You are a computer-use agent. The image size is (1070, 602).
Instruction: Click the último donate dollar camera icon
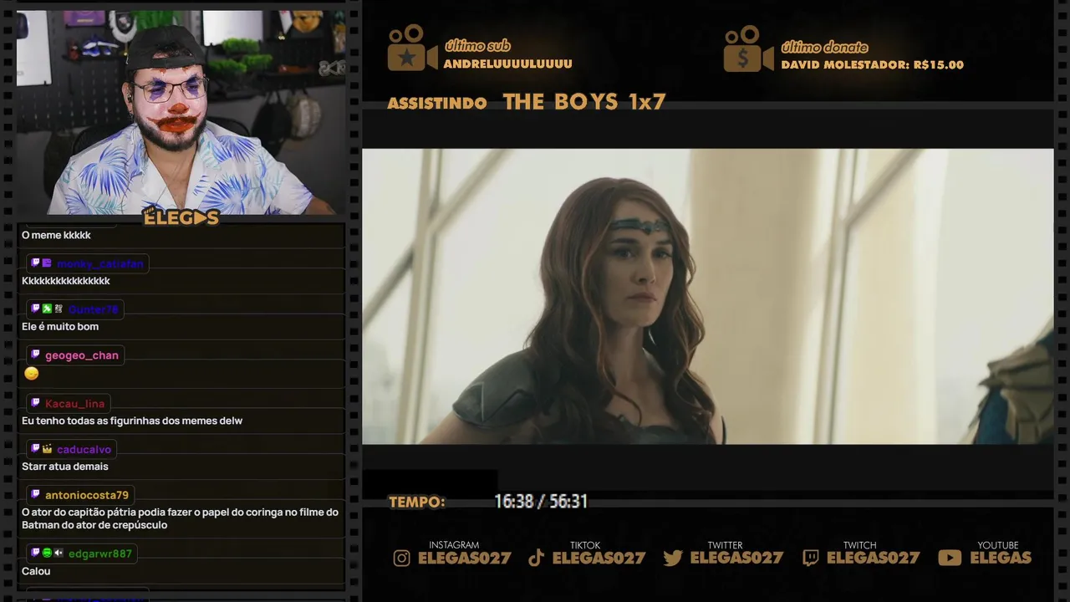pos(749,48)
